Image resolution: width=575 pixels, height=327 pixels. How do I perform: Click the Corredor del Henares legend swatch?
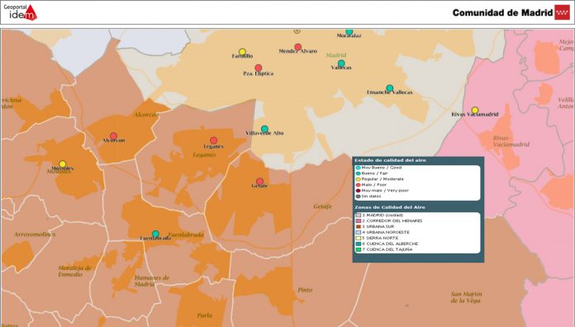point(359,221)
